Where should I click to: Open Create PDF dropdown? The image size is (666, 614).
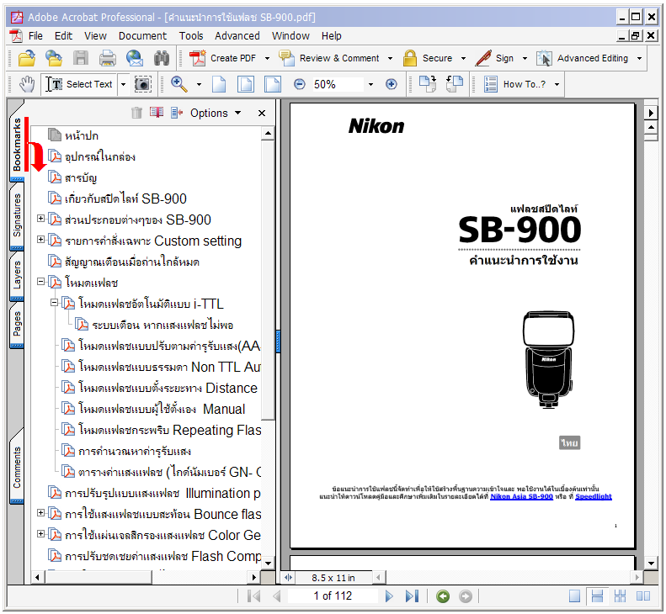tap(267, 59)
